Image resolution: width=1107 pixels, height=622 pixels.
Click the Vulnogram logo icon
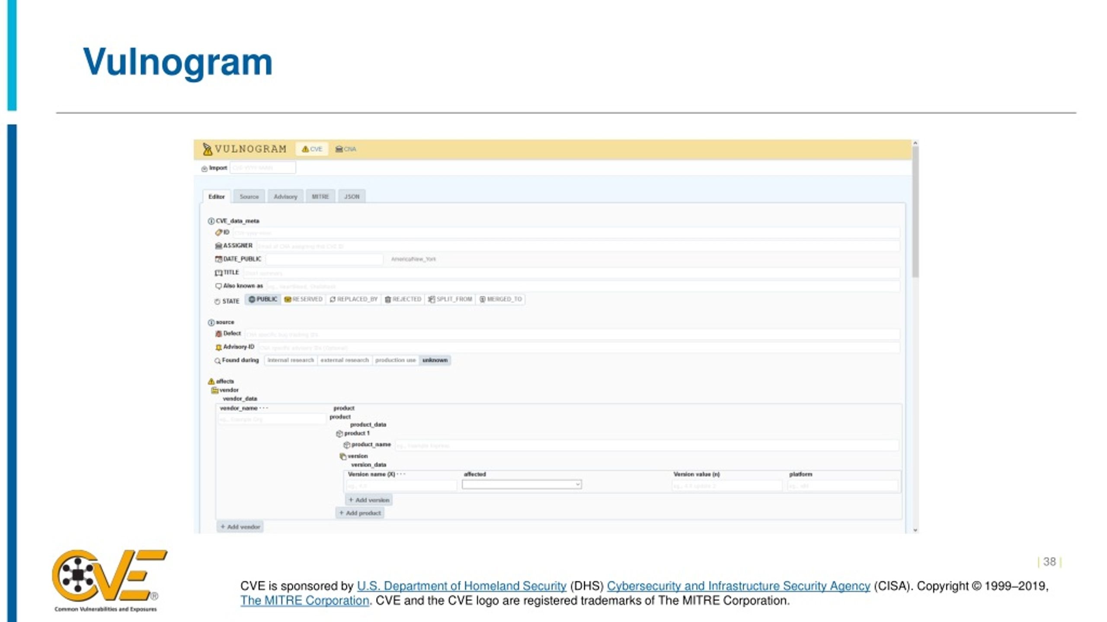pos(207,149)
